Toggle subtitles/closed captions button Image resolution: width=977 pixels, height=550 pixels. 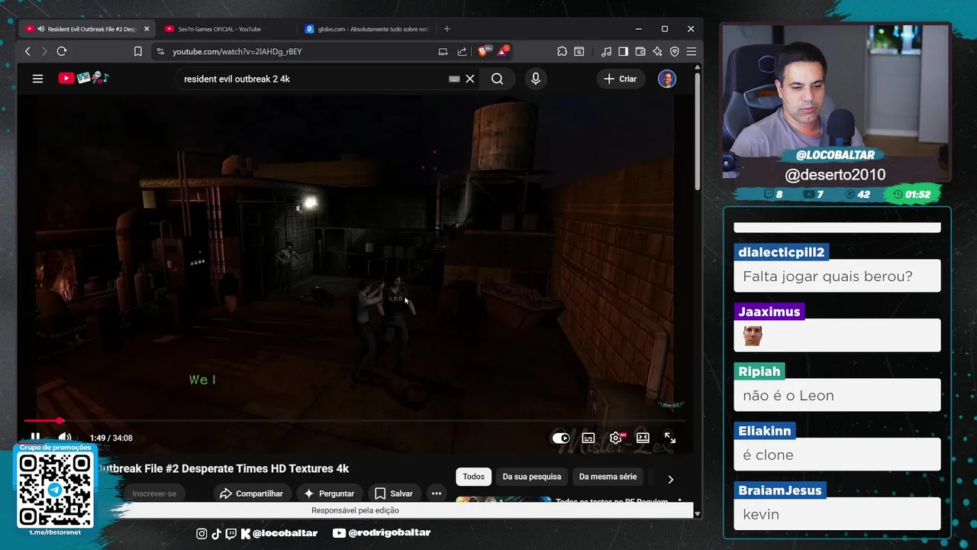tap(588, 438)
